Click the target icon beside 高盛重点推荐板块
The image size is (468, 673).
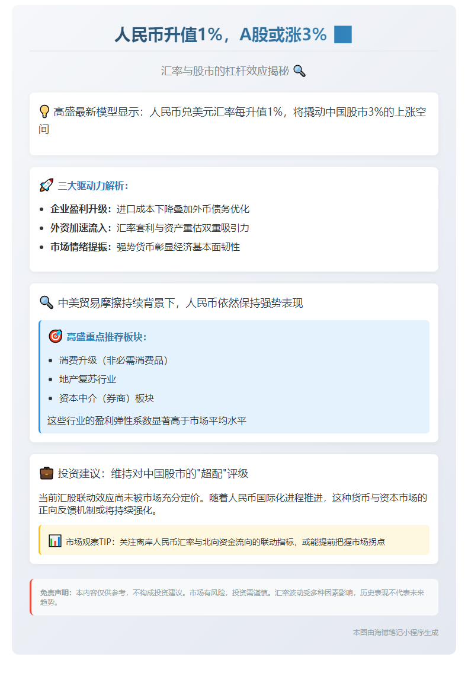(55, 337)
